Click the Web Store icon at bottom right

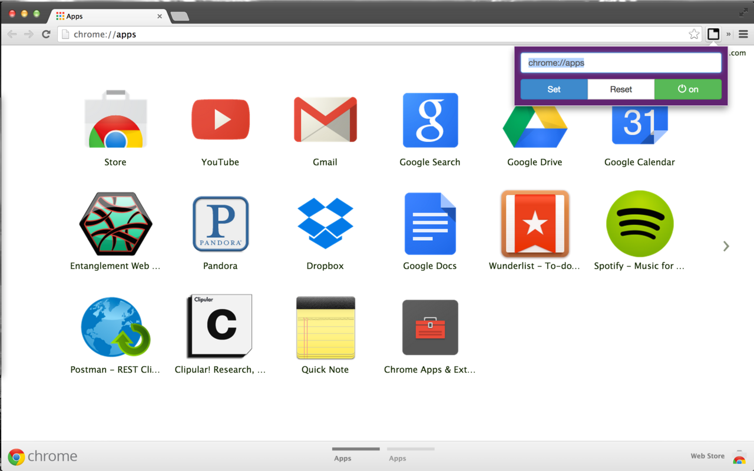(739, 457)
